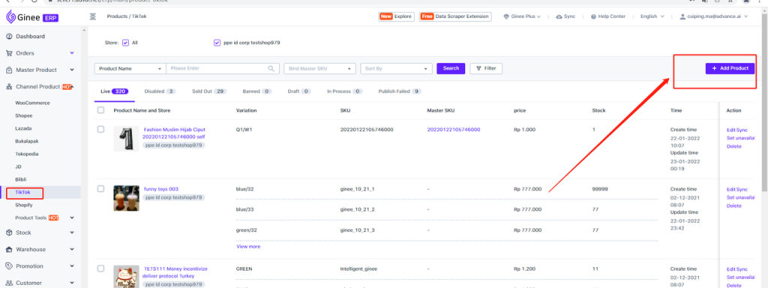Switch to the Publish Failed tab
Viewport: 768px width, 288px height.
[x=400, y=91]
